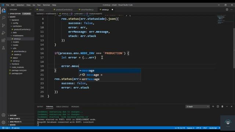
Task: Open the Terminal menu
Action: pyautogui.click(x=46, y=5)
